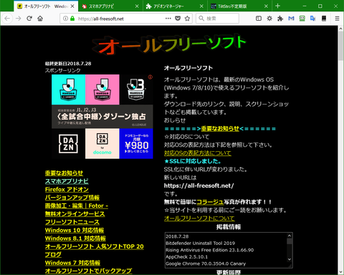Switch to the アドオンマネージャー tab
This screenshot has width=344, height=275.
[175, 6]
